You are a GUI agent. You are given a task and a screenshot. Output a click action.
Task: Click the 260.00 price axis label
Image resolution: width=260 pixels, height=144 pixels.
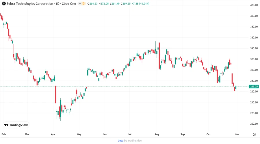(254, 91)
